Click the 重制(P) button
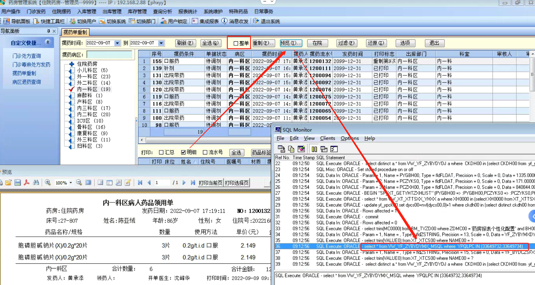535x285 pixels. (x=263, y=43)
